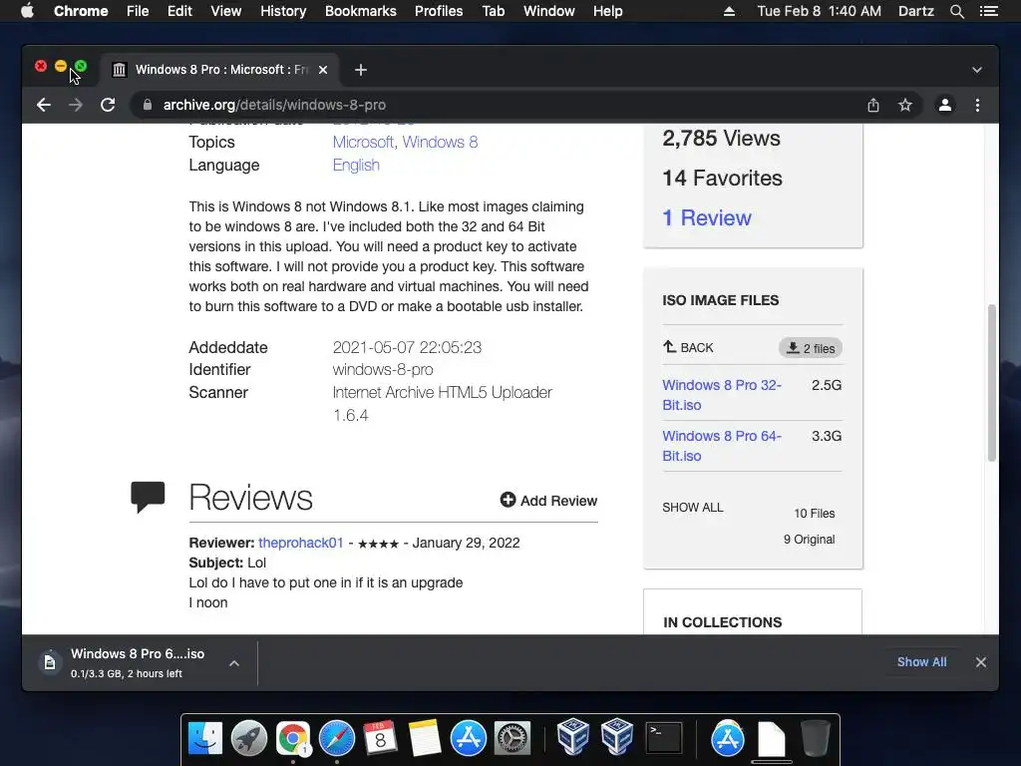This screenshot has width=1021, height=766.
Task: Click the page vertical scrollbar
Action: point(992,382)
